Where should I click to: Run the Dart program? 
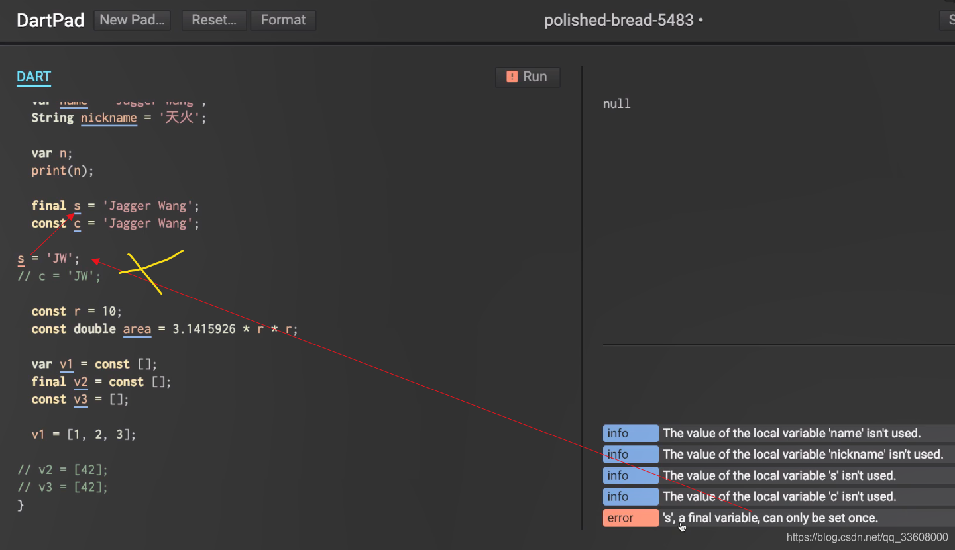click(x=528, y=77)
